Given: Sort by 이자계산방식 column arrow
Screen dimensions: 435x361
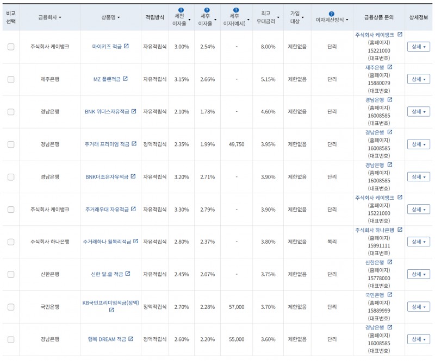Looking at the screenshot, I should tap(347, 20).
